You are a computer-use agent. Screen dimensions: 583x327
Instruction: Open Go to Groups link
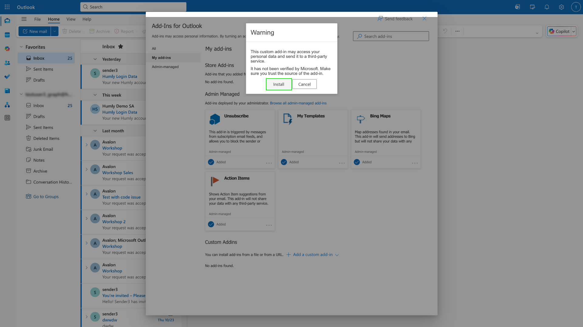pos(42,197)
